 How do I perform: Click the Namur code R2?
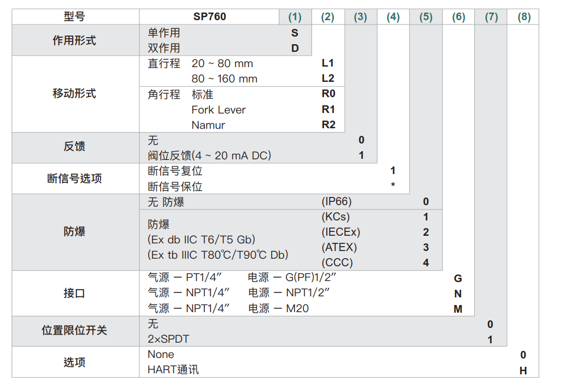(328, 125)
